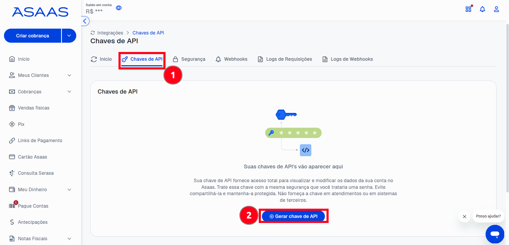The height and width of the screenshot is (245, 509).
Task: Open the chat support widget
Action: (495, 234)
